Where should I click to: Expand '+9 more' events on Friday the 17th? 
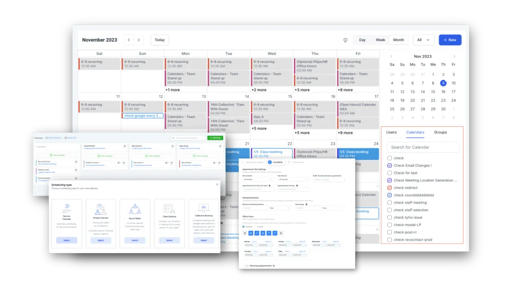[x=345, y=133]
